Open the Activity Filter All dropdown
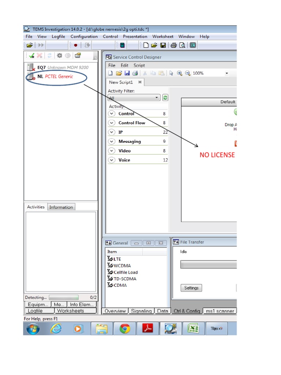This screenshot has height=375, width=281. [134, 97]
